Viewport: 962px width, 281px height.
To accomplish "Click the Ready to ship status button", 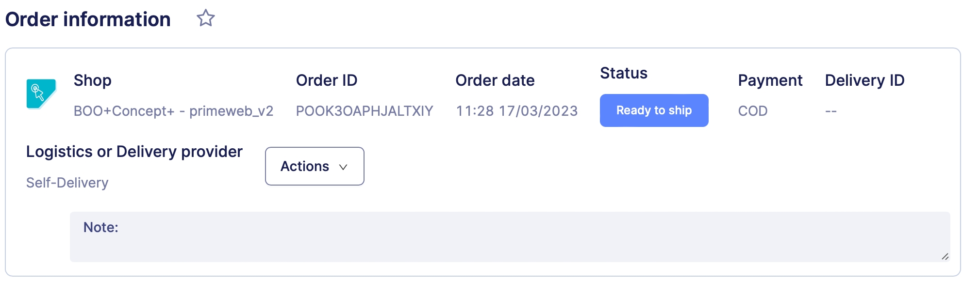I will [x=653, y=110].
